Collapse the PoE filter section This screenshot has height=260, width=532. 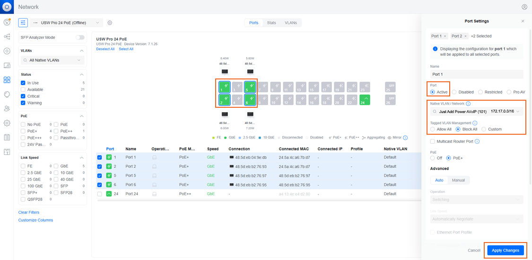tap(81, 116)
